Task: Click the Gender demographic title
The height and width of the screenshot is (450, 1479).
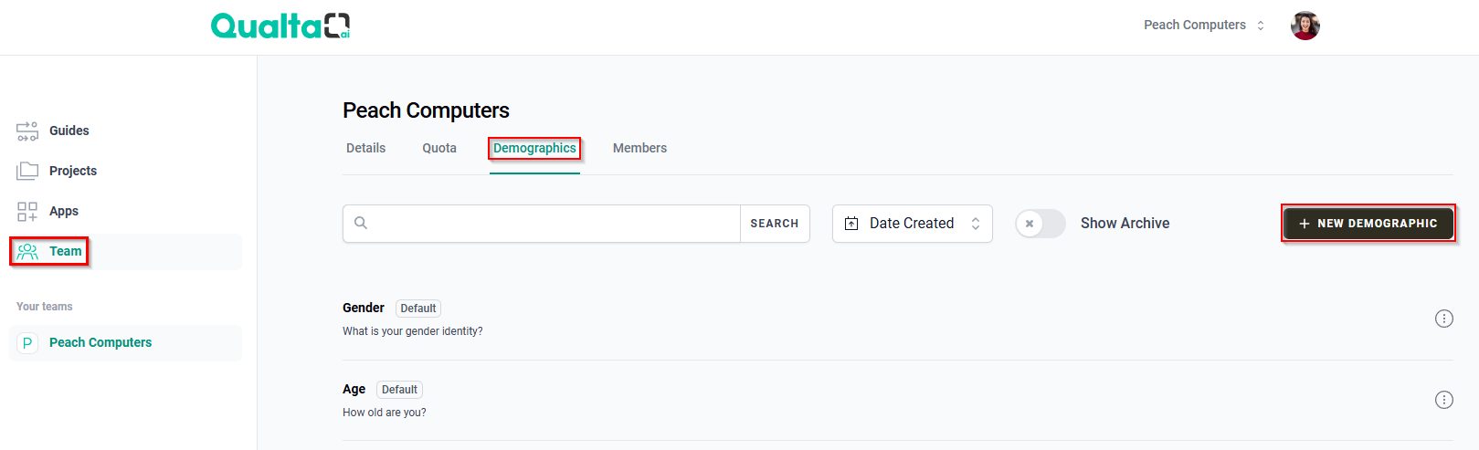Action: [364, 308]
